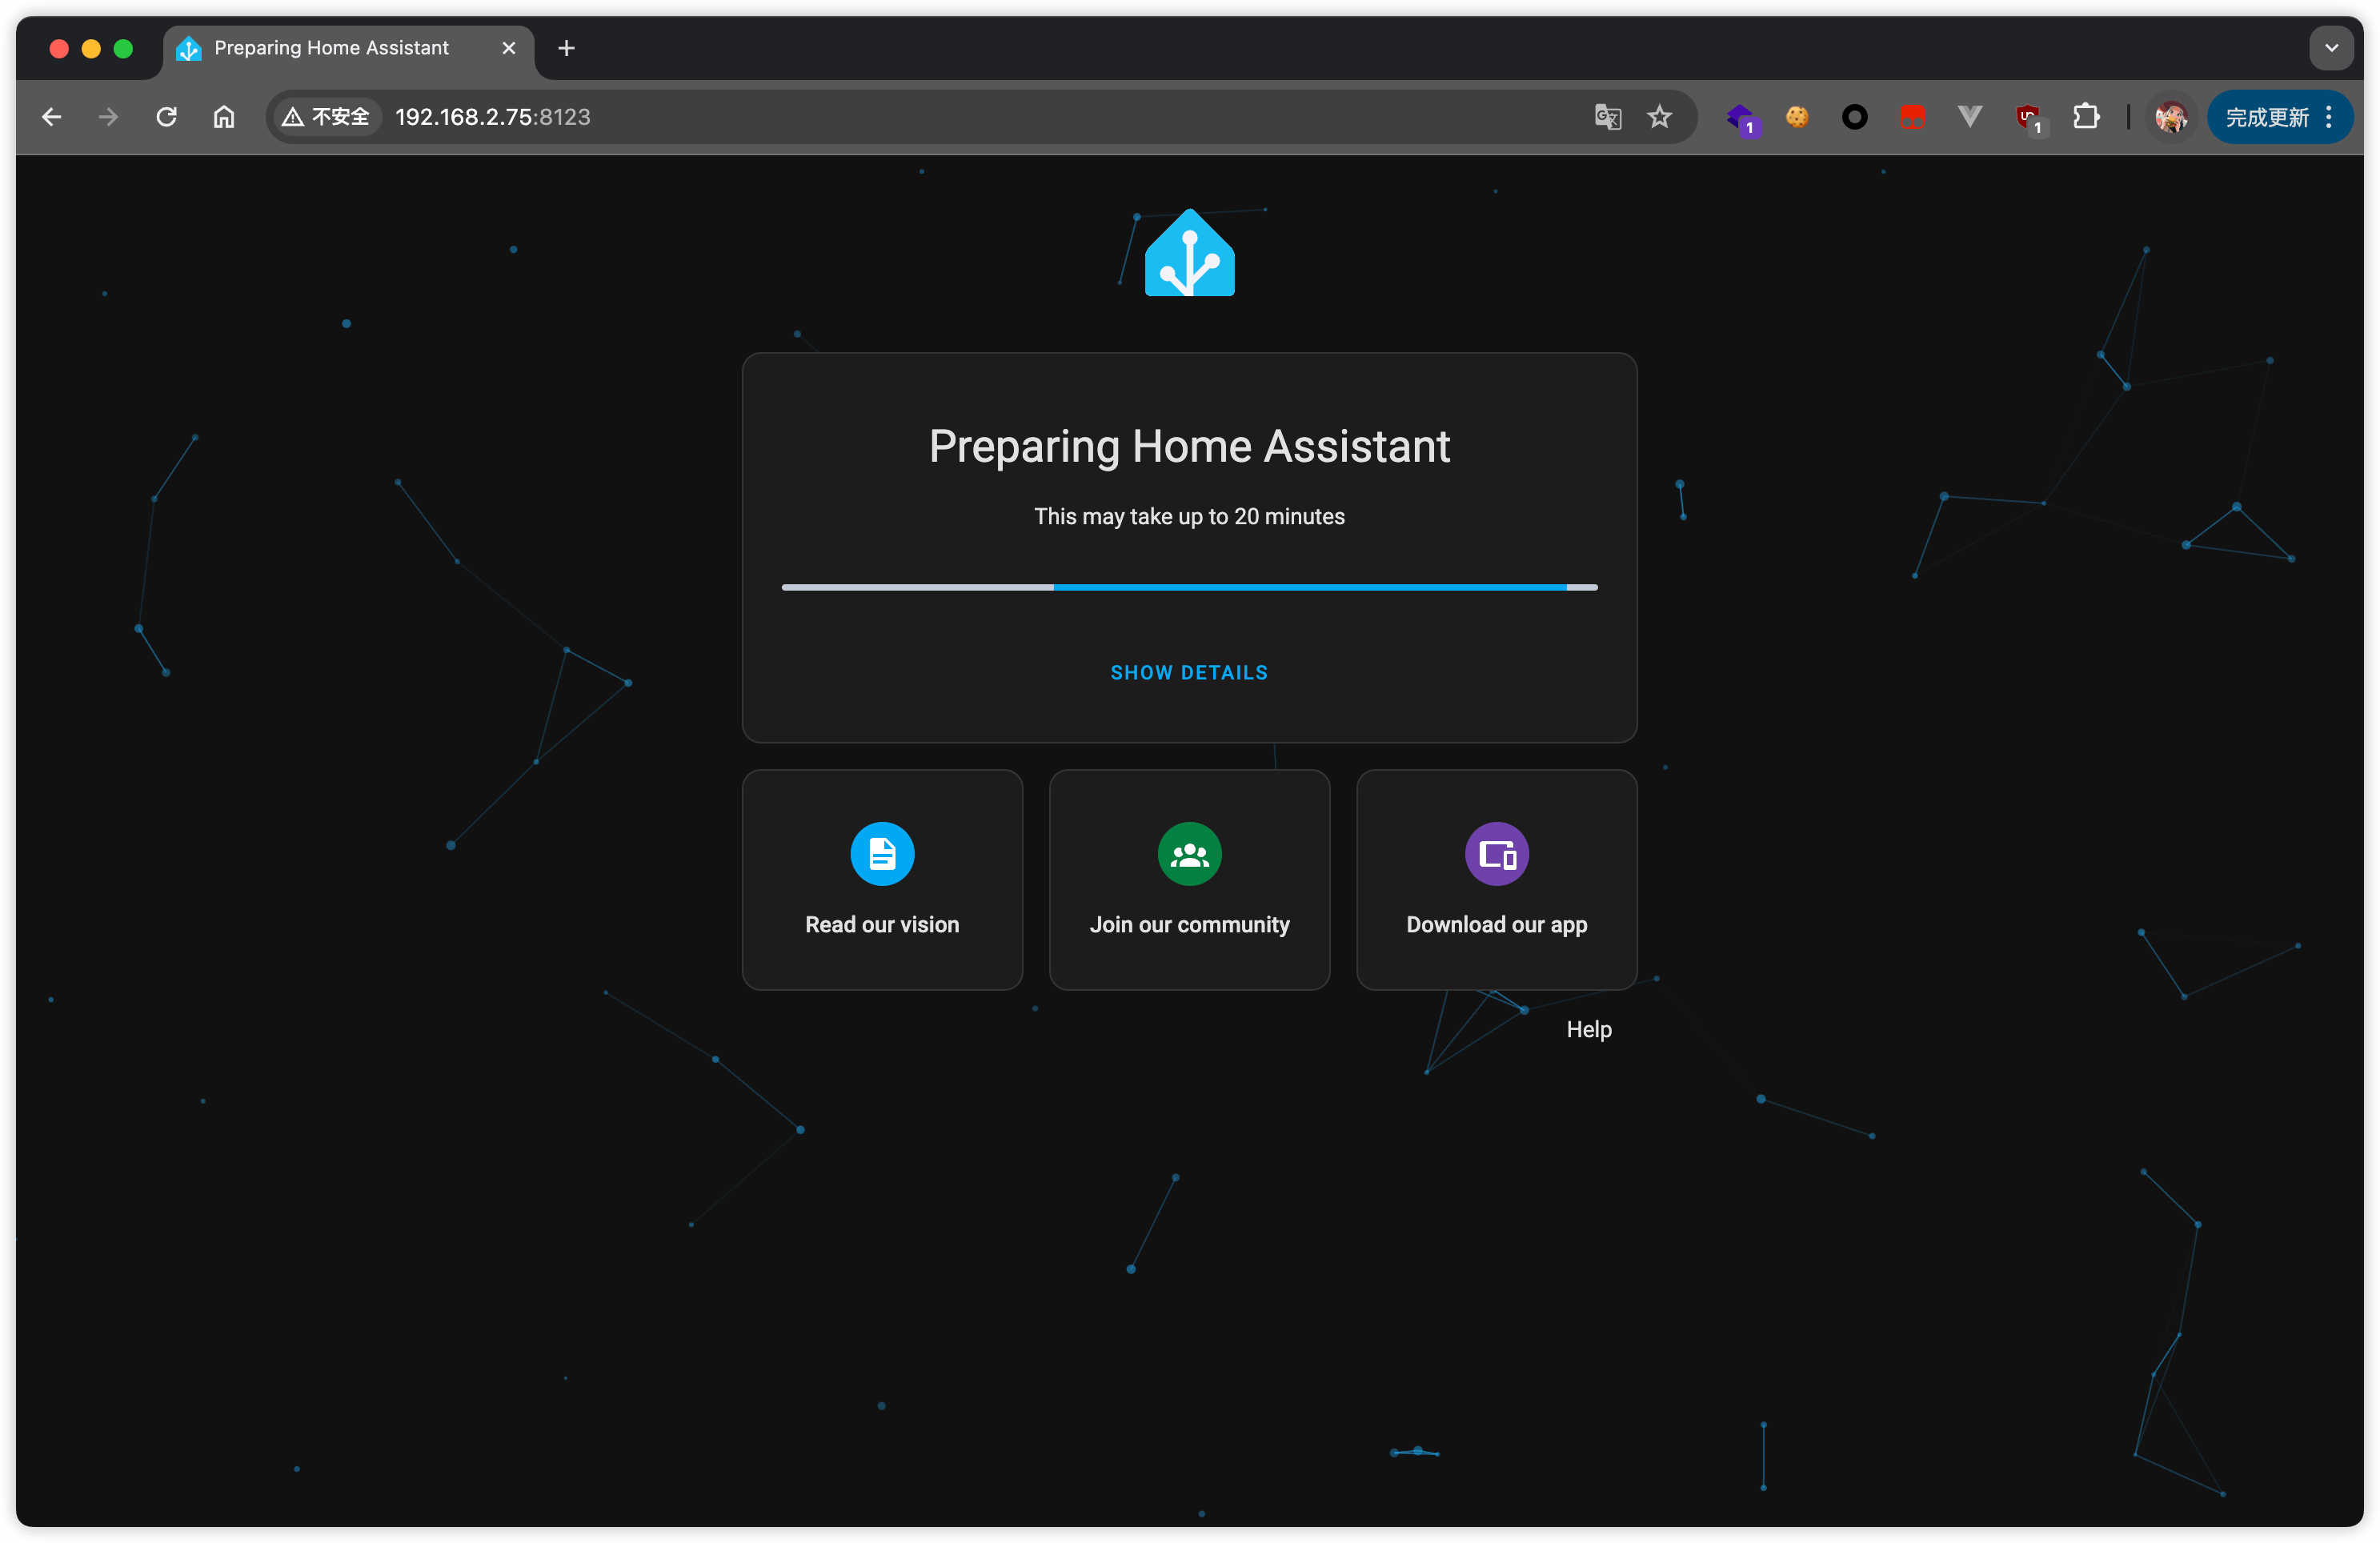
Task: Click the Join our community people icon
Action: pos(1189,854)
